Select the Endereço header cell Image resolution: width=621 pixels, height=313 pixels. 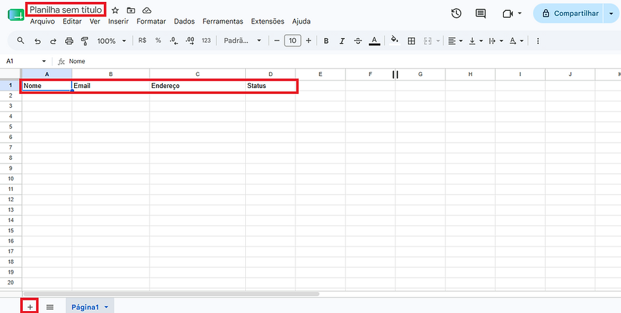198,86
